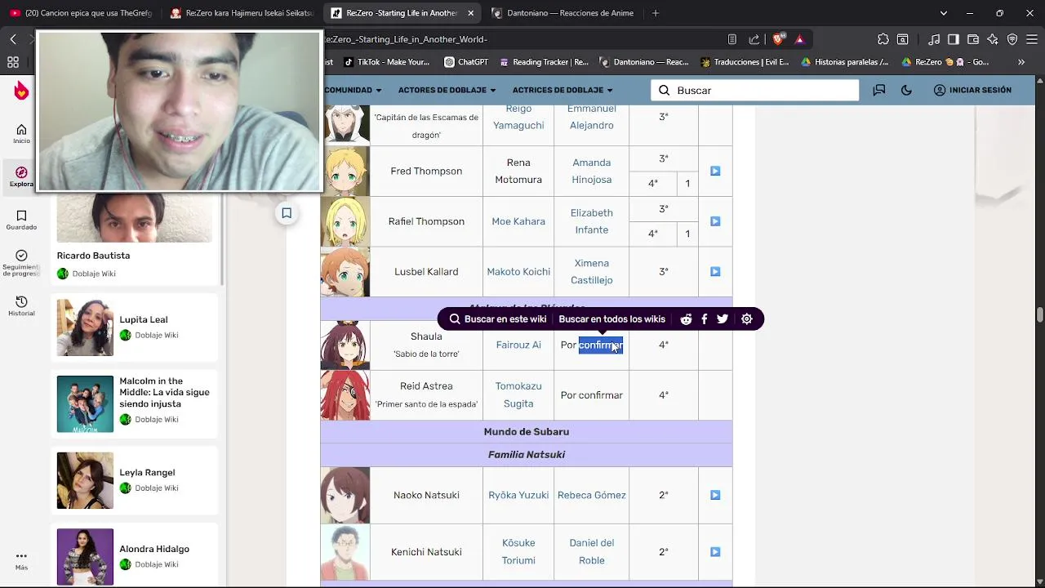Open Leo AI sparkle icon

pyautogui.click(x=993, y=39)
